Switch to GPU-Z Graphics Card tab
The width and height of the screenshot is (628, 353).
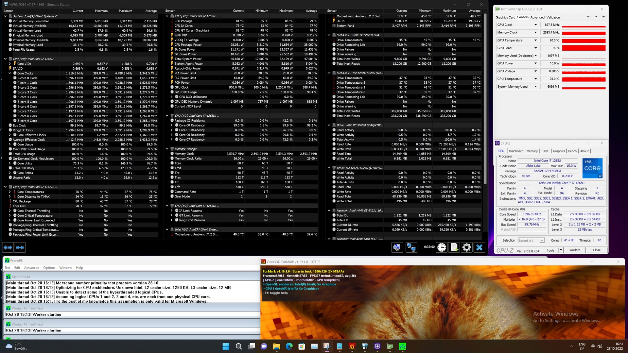[505, 17]
